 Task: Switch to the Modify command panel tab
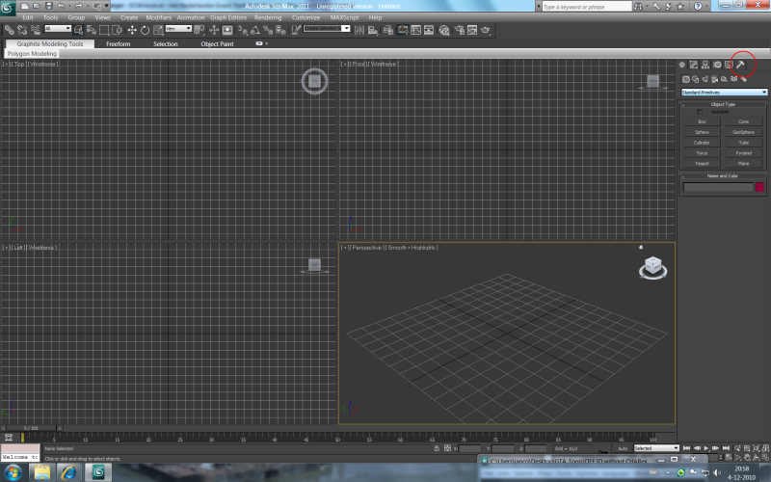(x=694, y=65)
